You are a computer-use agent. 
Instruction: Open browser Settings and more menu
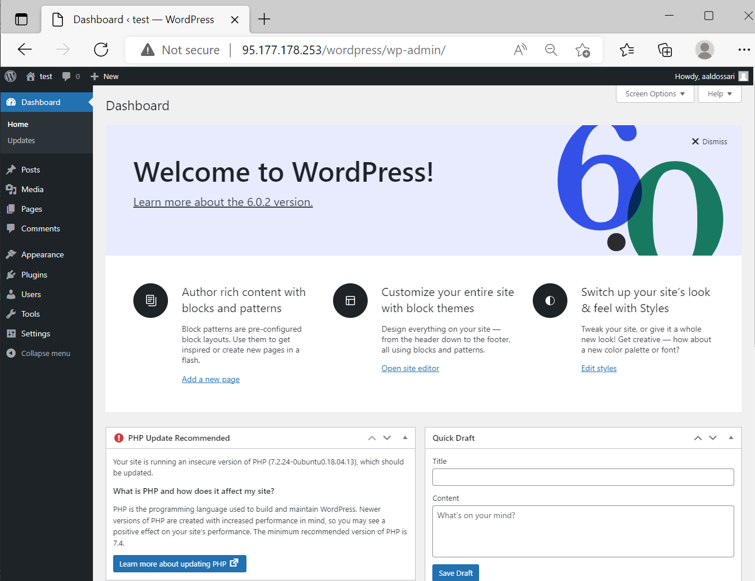coord(744,50)
